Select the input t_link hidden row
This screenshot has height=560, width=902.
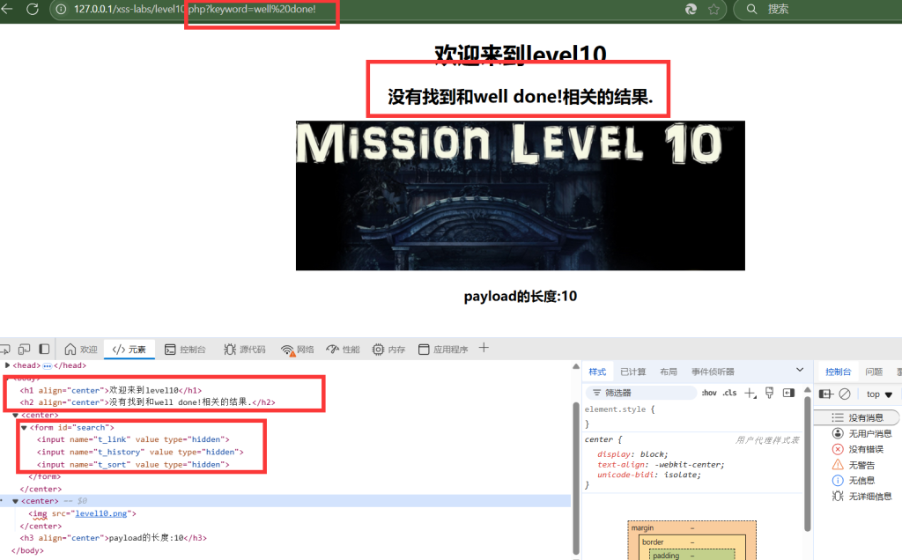tap(134, 439)
